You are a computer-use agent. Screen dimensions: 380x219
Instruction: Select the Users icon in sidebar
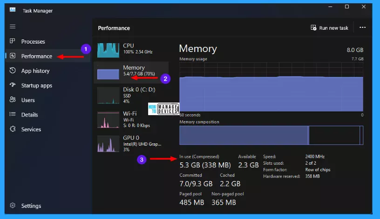point(13,100)
